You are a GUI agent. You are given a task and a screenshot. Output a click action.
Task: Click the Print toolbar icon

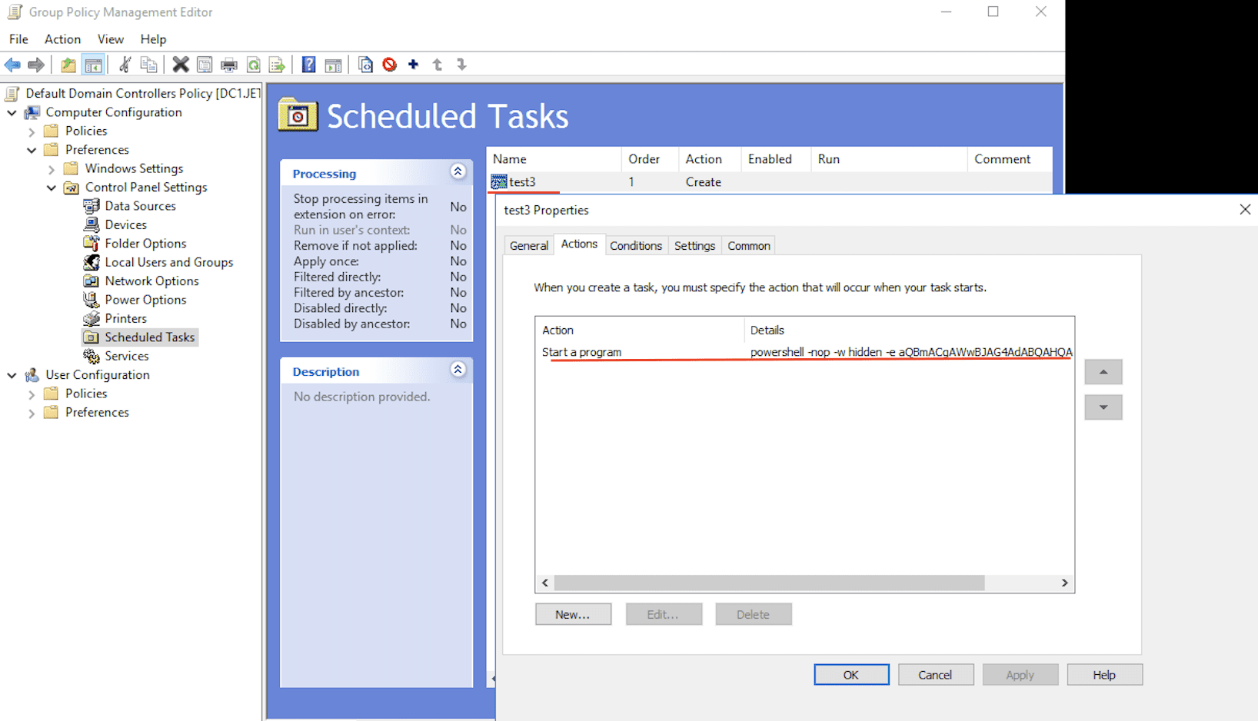229,65
